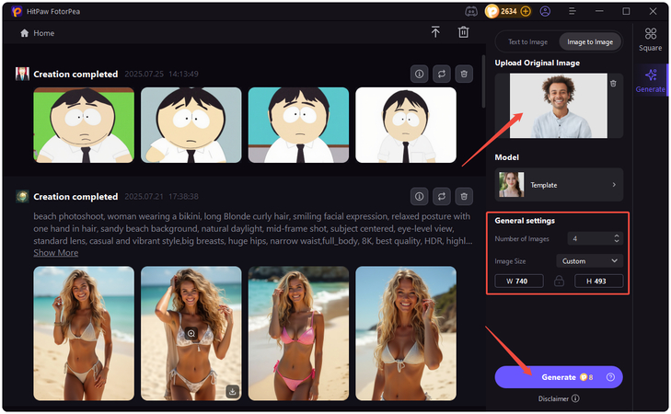This screenshot has width=671, height=414.
Task: Zoom into the second beach image
Action: pyautogui.click(x=191, y=333)
